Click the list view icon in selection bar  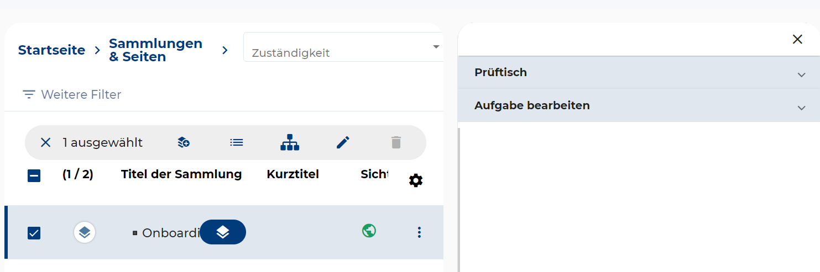pos(237,142)
